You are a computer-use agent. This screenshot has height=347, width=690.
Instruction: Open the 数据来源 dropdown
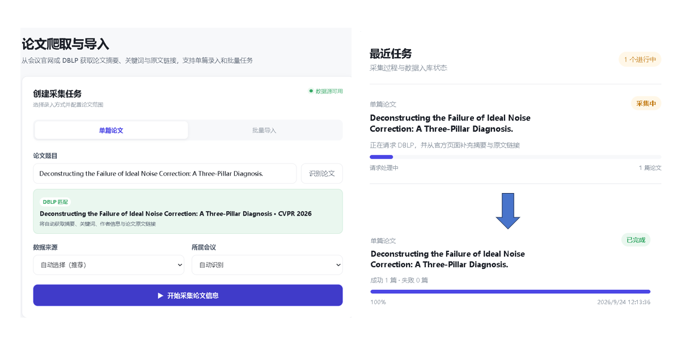(109, 265)
